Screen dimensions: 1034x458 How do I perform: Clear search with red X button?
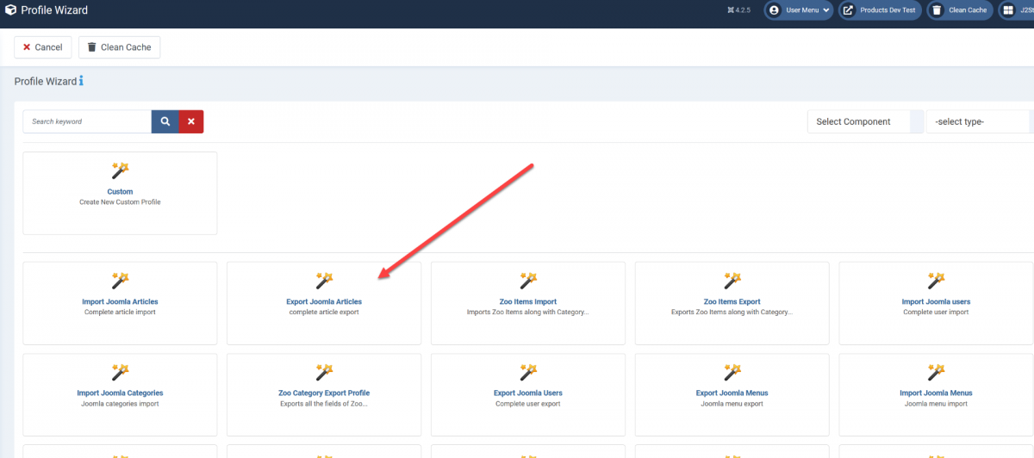[x=191, y=121]
